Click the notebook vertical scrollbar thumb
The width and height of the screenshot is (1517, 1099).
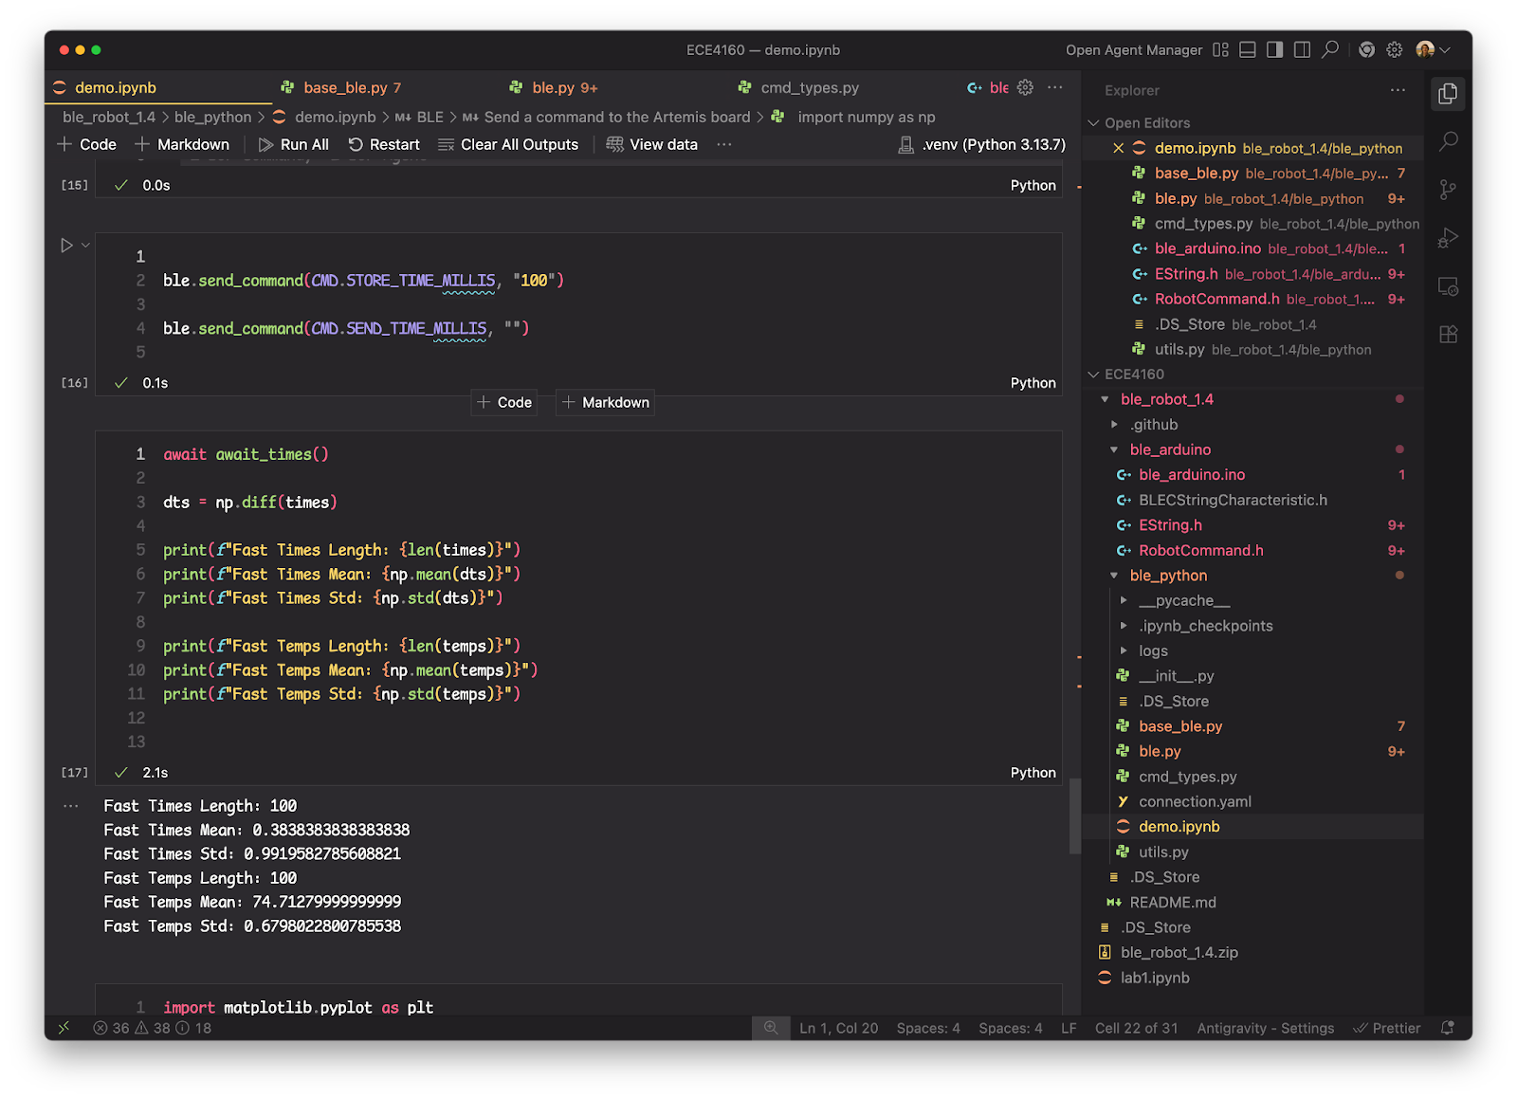tap(1074, 815)
